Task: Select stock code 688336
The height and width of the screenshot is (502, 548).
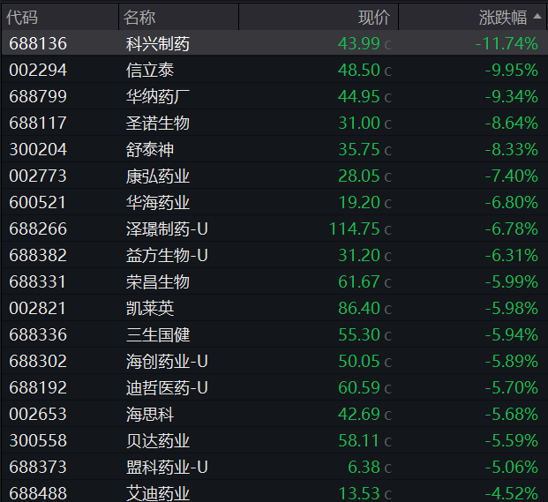Action: (38, 335)
